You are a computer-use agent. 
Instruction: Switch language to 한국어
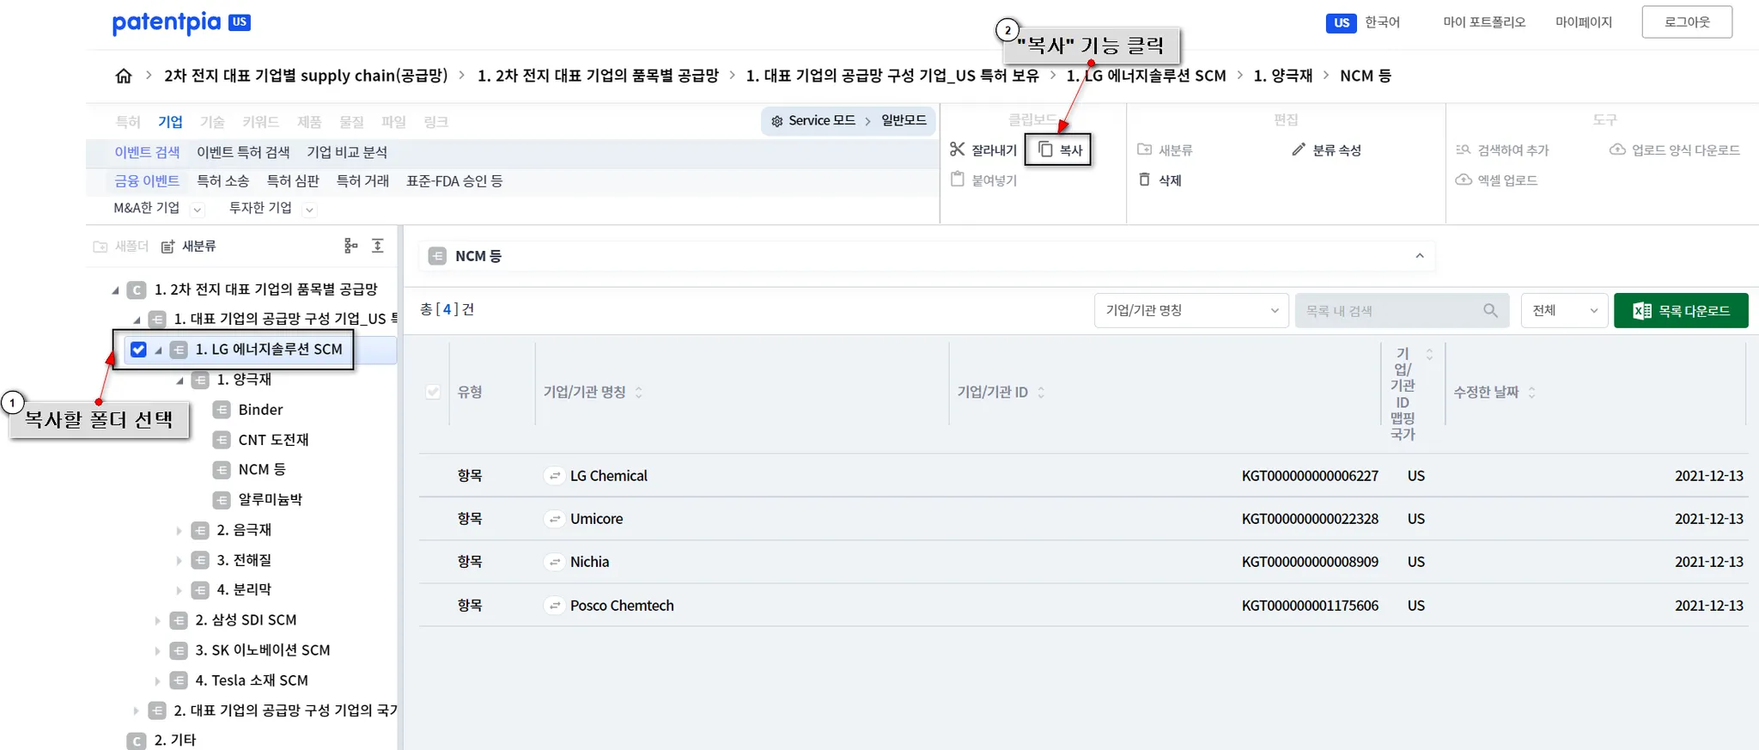[1382, 22]
